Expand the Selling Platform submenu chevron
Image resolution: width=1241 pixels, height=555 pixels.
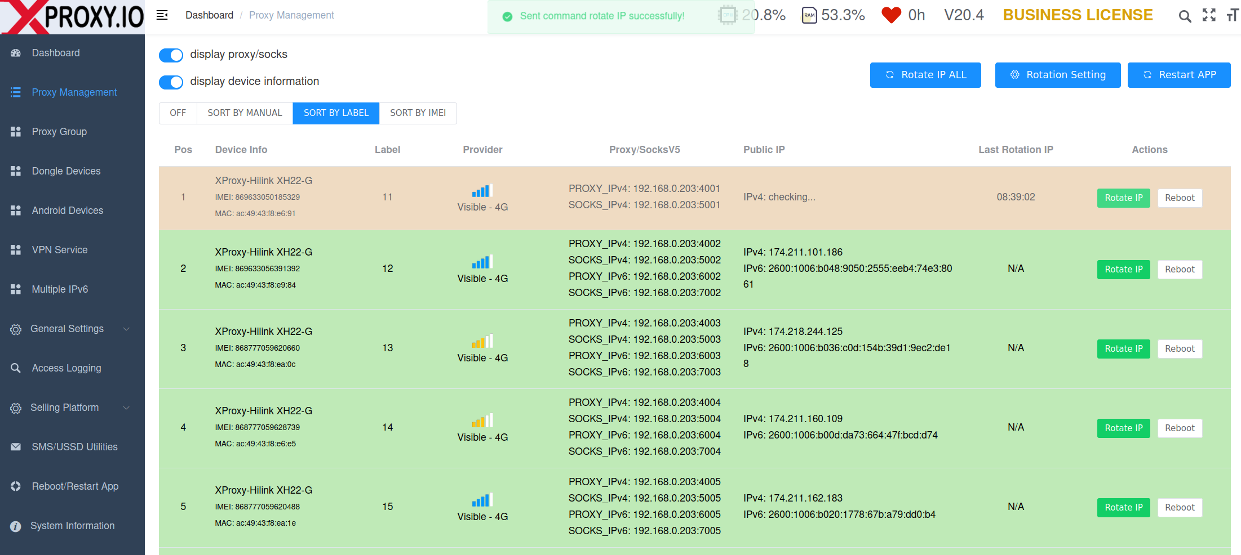127,408
